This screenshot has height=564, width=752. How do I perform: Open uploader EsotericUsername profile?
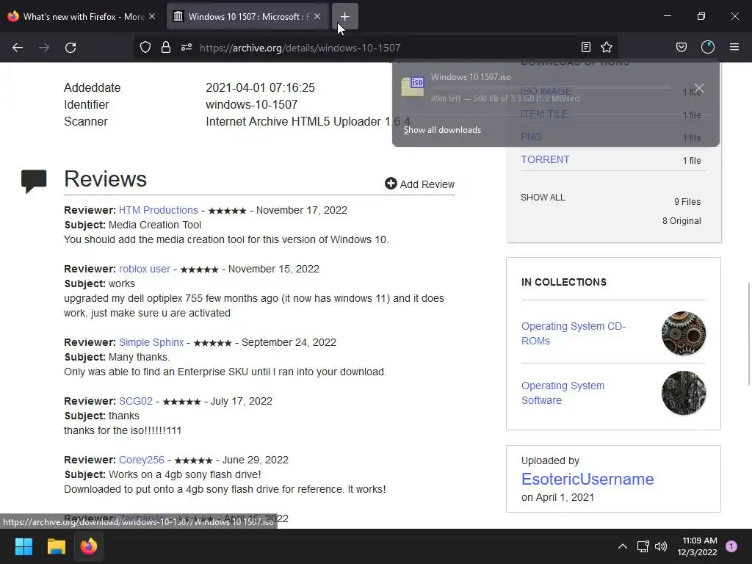tap(587, 479)
